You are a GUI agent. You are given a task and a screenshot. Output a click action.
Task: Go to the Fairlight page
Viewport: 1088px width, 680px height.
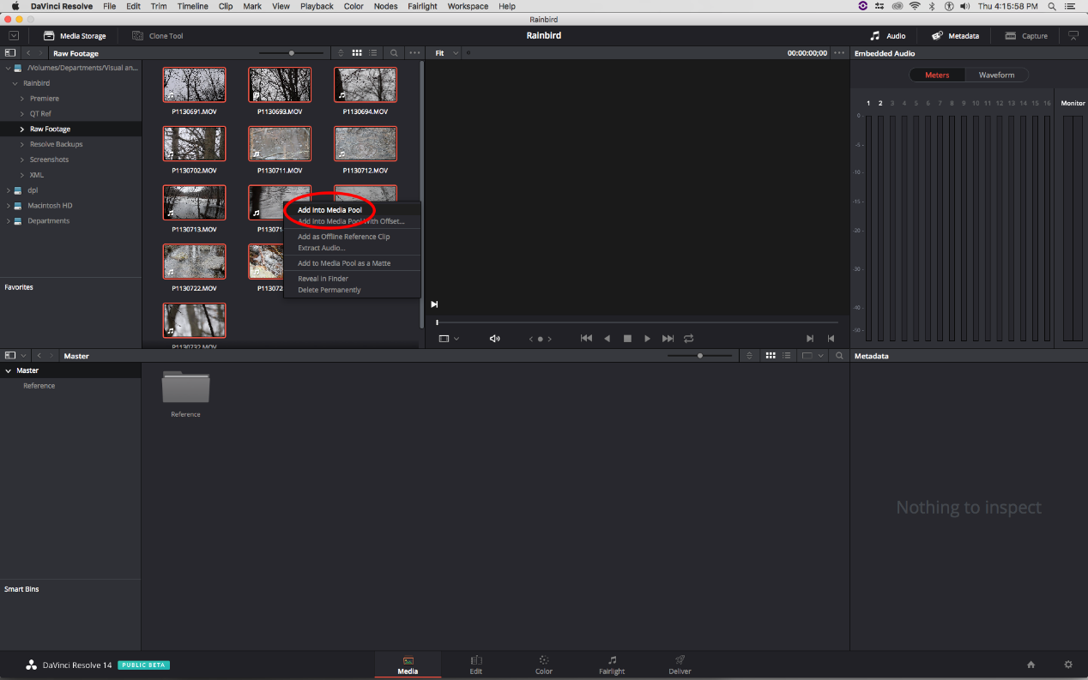click(x=611, y=665)
